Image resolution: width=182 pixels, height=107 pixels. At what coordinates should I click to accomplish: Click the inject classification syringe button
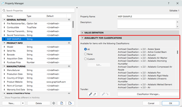click(105, 94)
